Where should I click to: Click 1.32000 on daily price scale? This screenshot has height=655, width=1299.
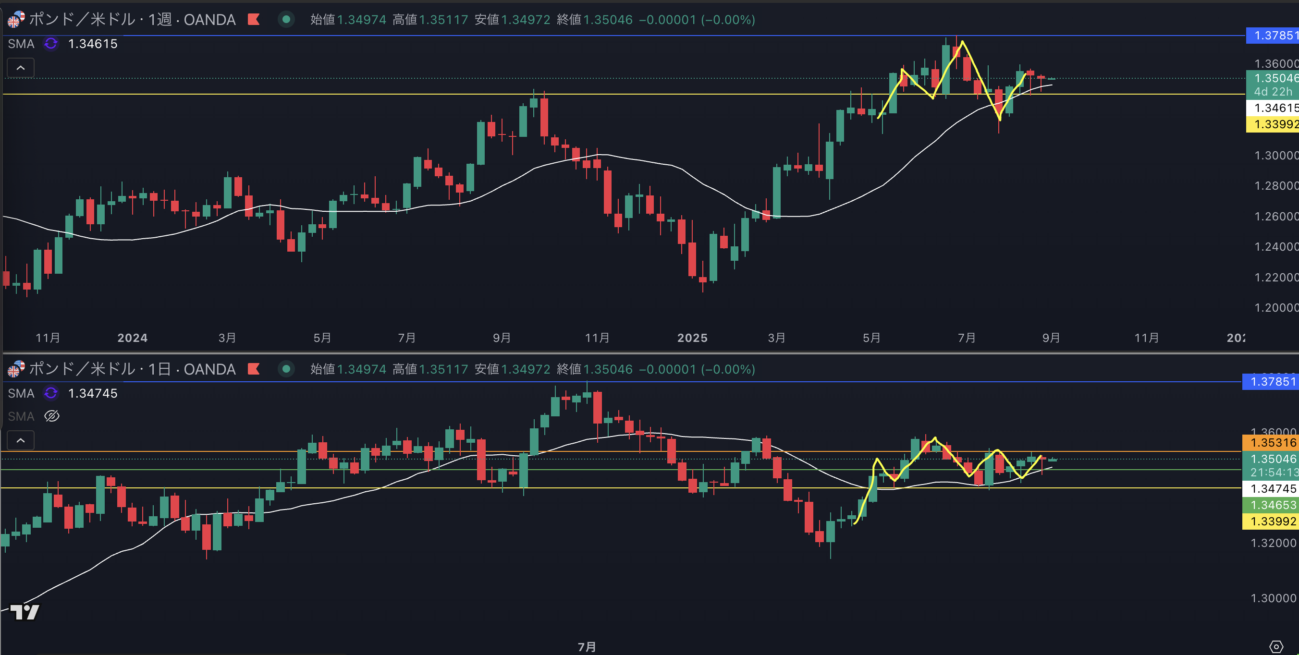coord(1273,543)
